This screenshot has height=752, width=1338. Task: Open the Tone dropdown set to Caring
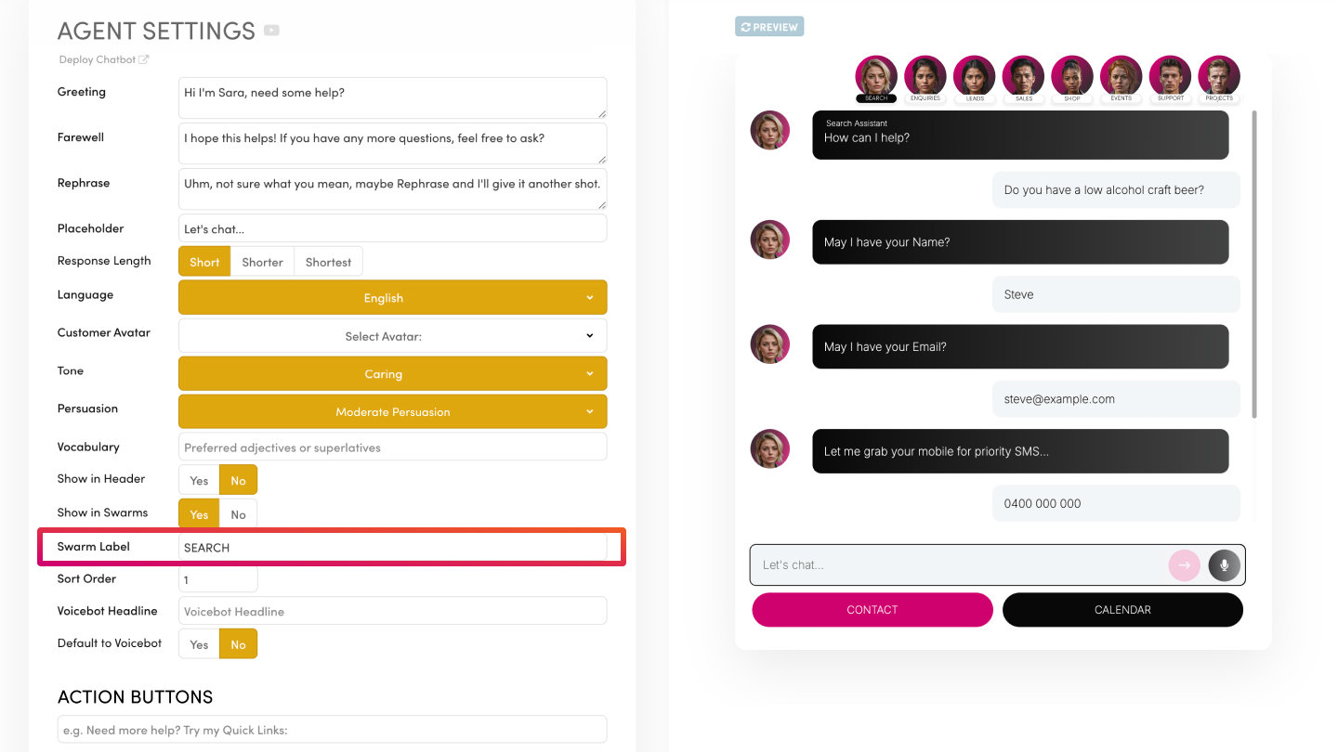392,374
